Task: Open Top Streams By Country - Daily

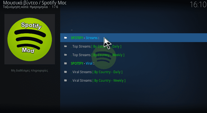Action: (x=134, y=46)
